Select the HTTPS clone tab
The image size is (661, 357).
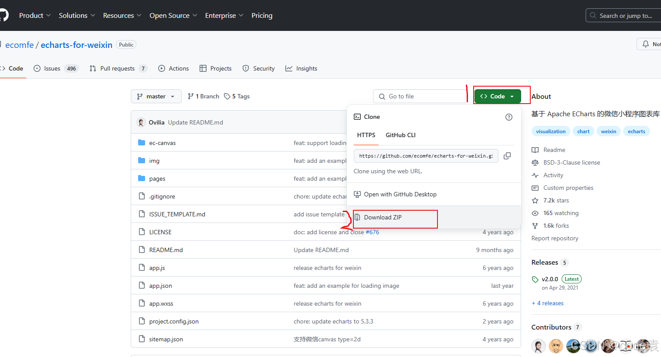point(366,135)
